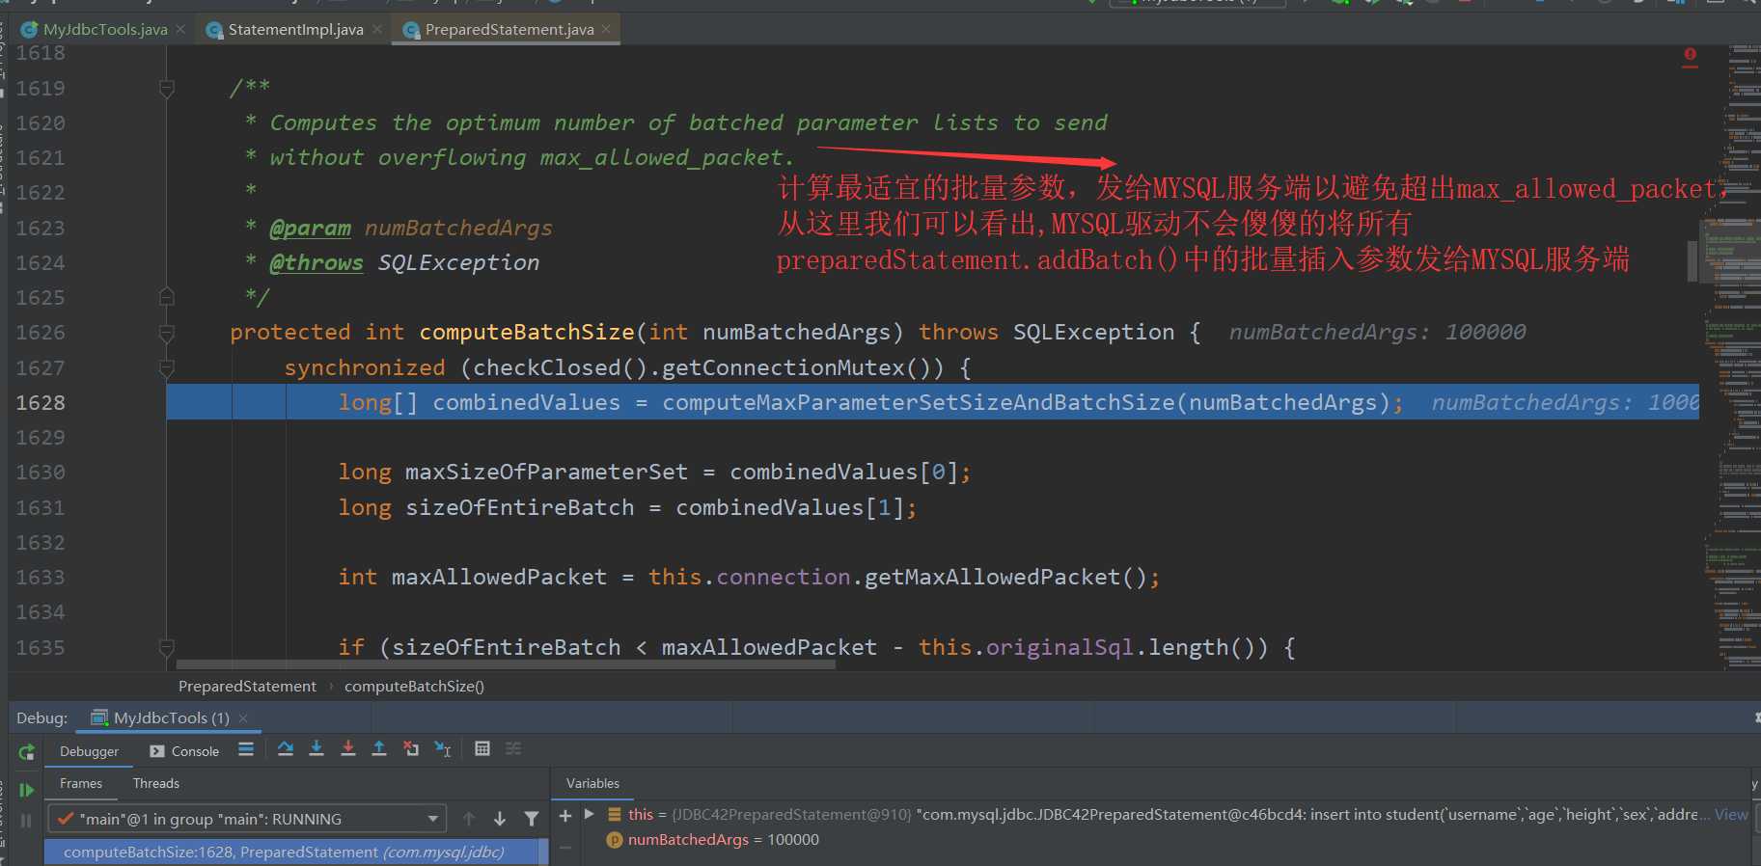The width and height of the screenshot is (1761, 866).
Task: Switch to Frames tab
Action: click(x=81, y=783)
